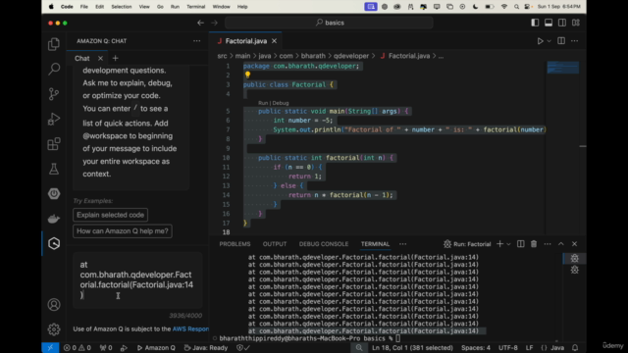Open the editor More Actions ellipsis
Viewport: 628px width, 353px height.
click(574, 41)
